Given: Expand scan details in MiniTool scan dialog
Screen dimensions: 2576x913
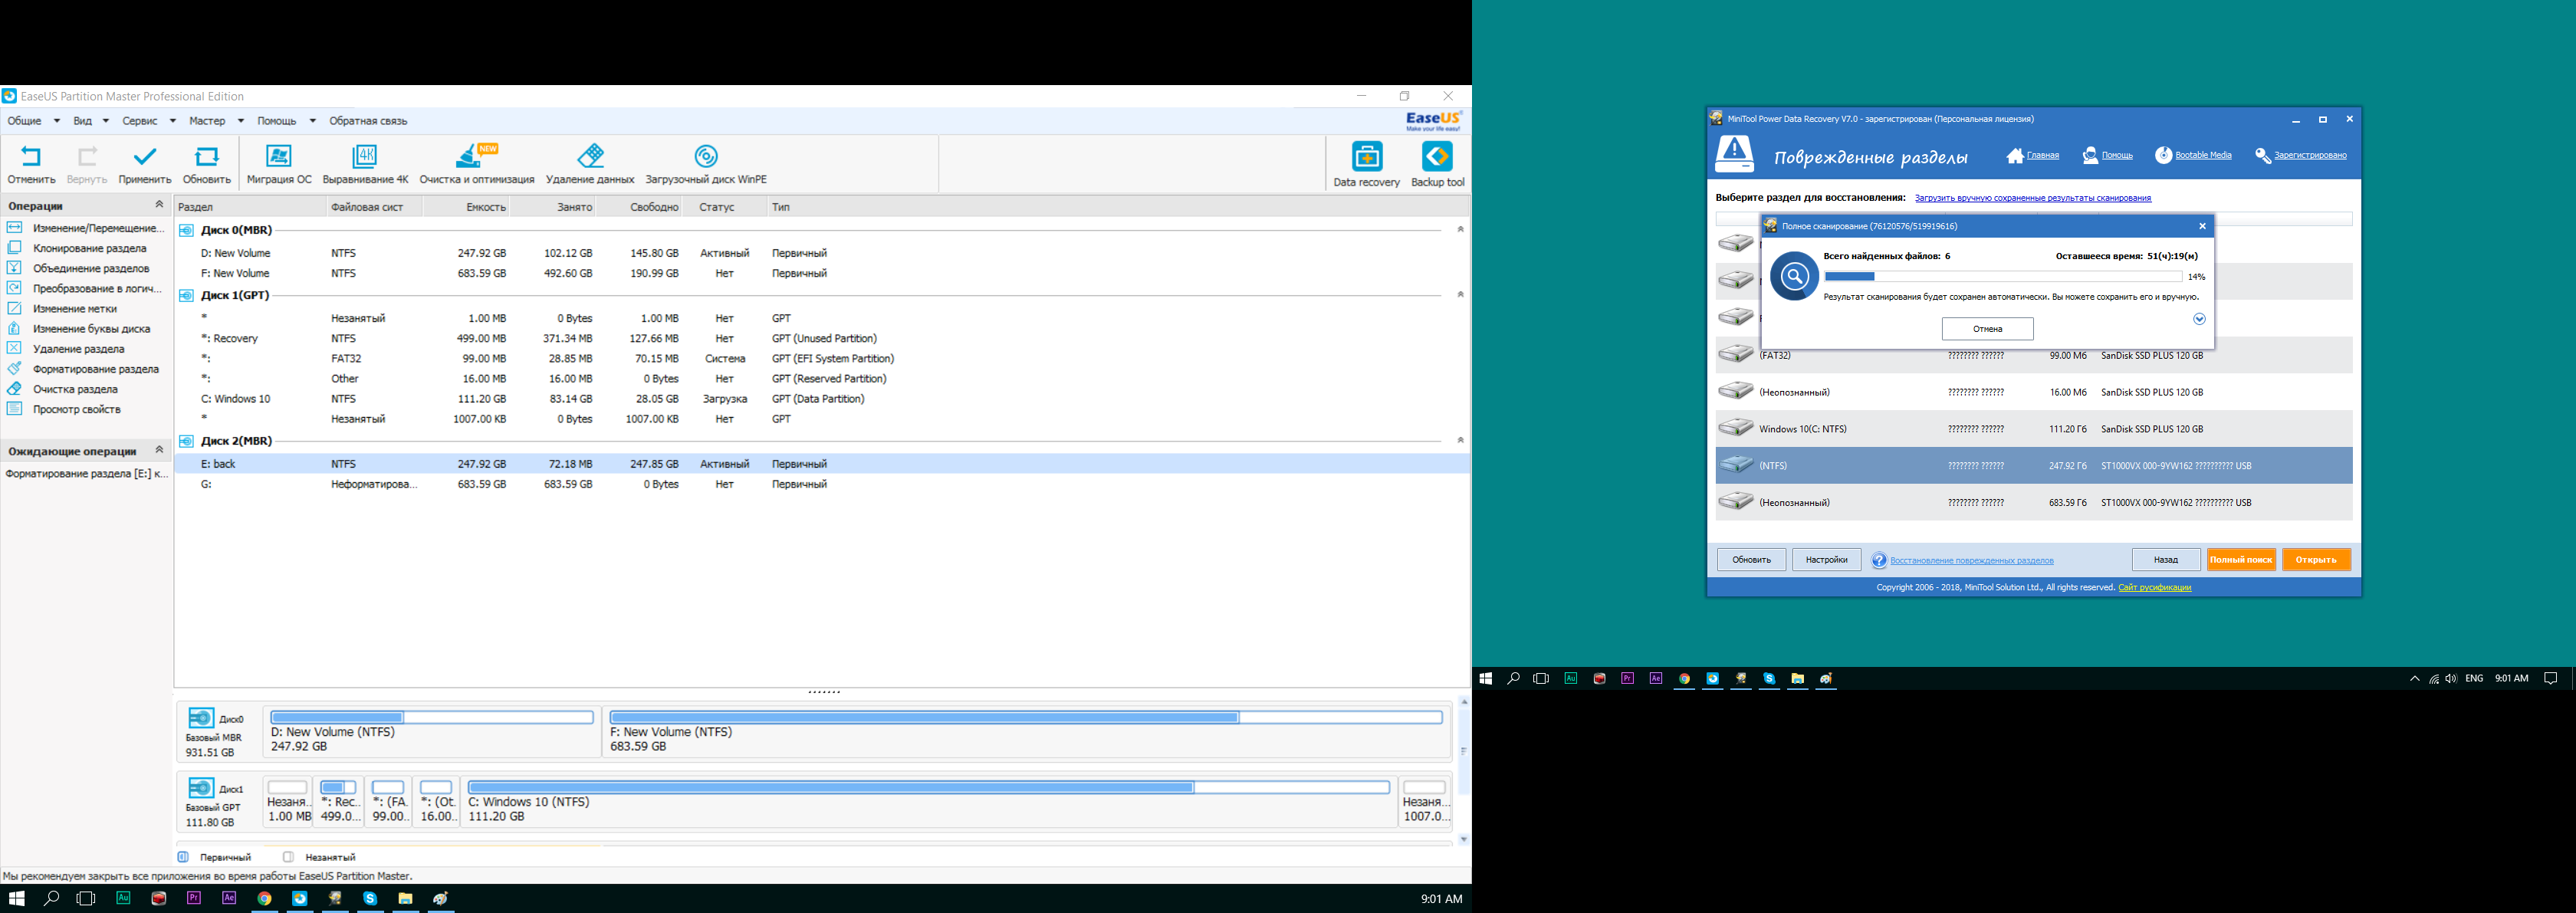Looking at the screenshot, I should point(2199,319).
